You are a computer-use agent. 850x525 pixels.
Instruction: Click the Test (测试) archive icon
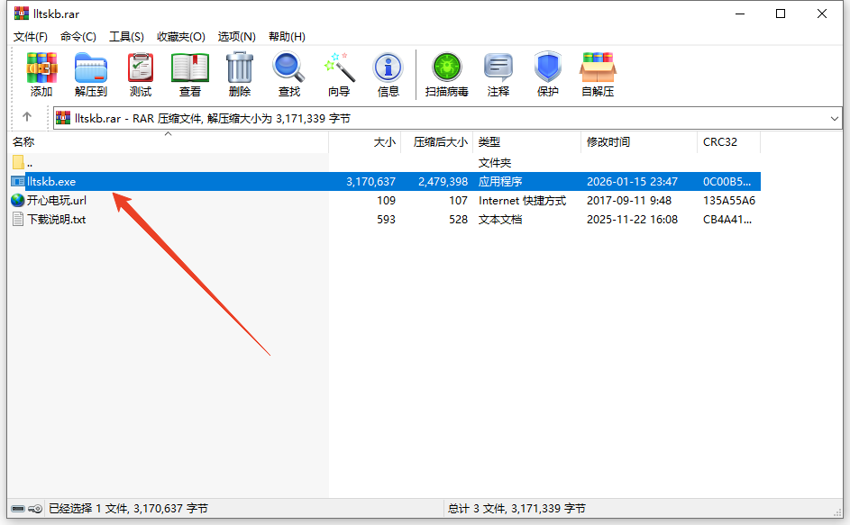[x=141, y=68]
